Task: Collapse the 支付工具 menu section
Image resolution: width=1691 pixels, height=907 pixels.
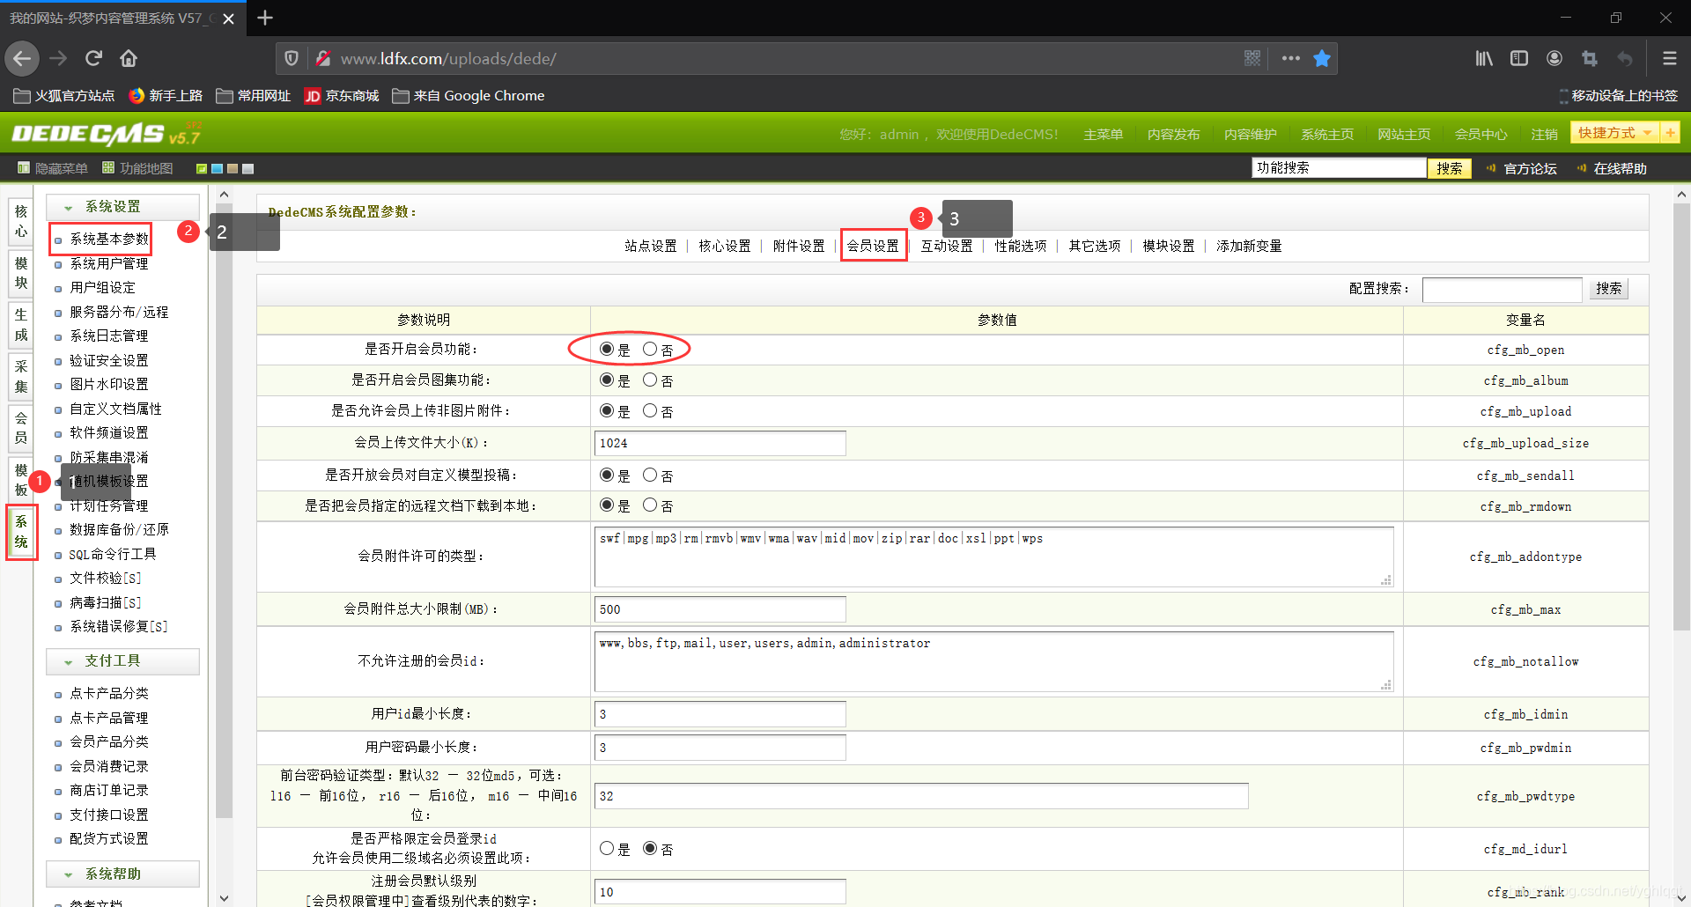Action: pyautogui.click(x=122, y=661)
